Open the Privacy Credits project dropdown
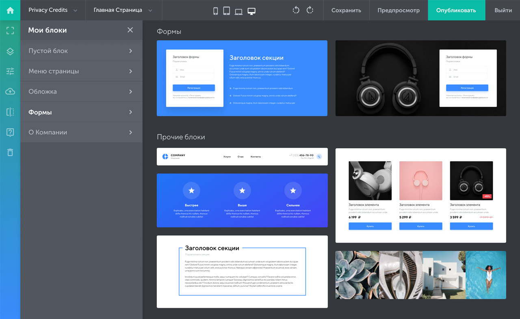520x319 pixels. [53, 10]
